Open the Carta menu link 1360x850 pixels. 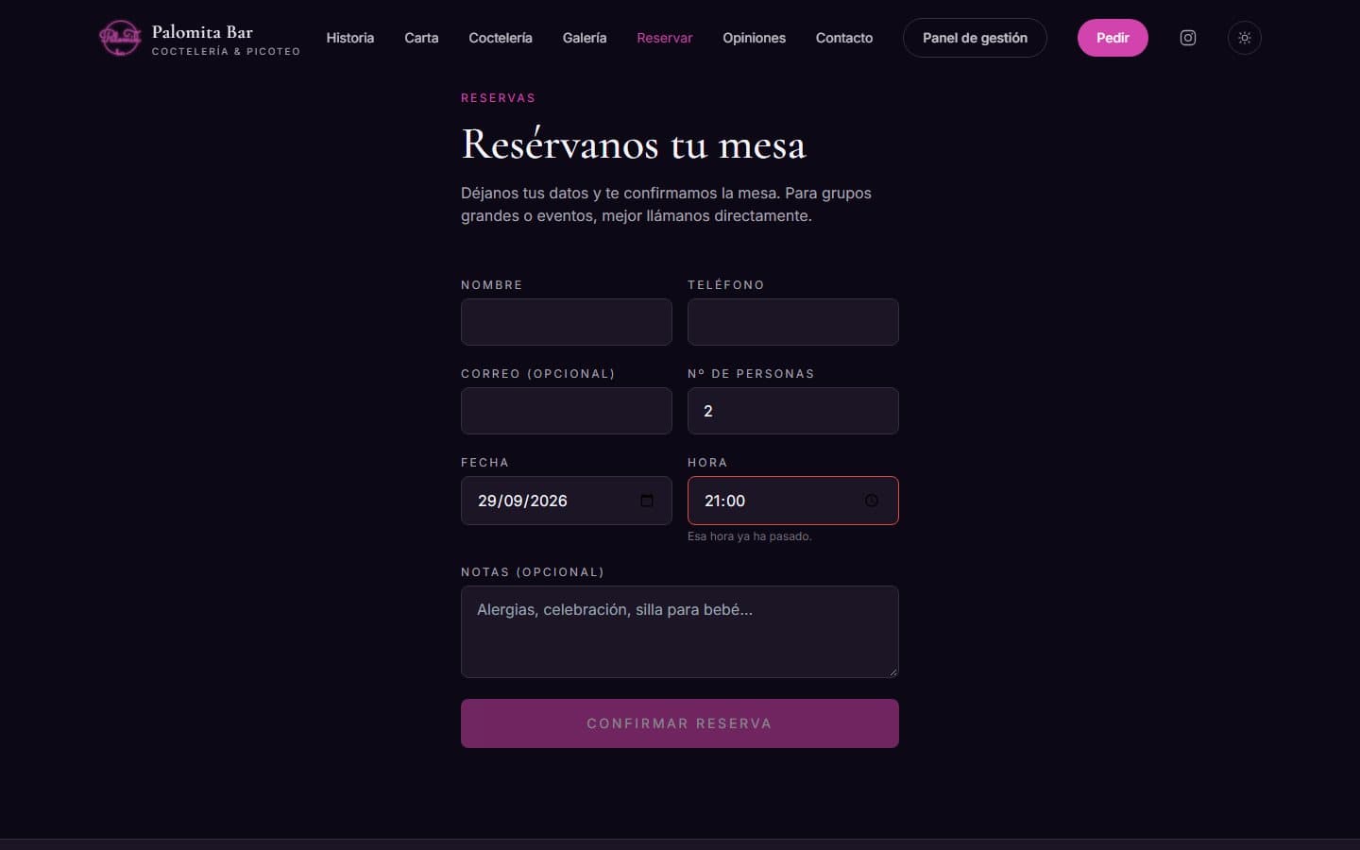pos(421,38)
